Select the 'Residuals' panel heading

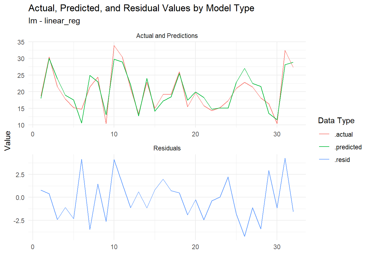tap(167, 148)
